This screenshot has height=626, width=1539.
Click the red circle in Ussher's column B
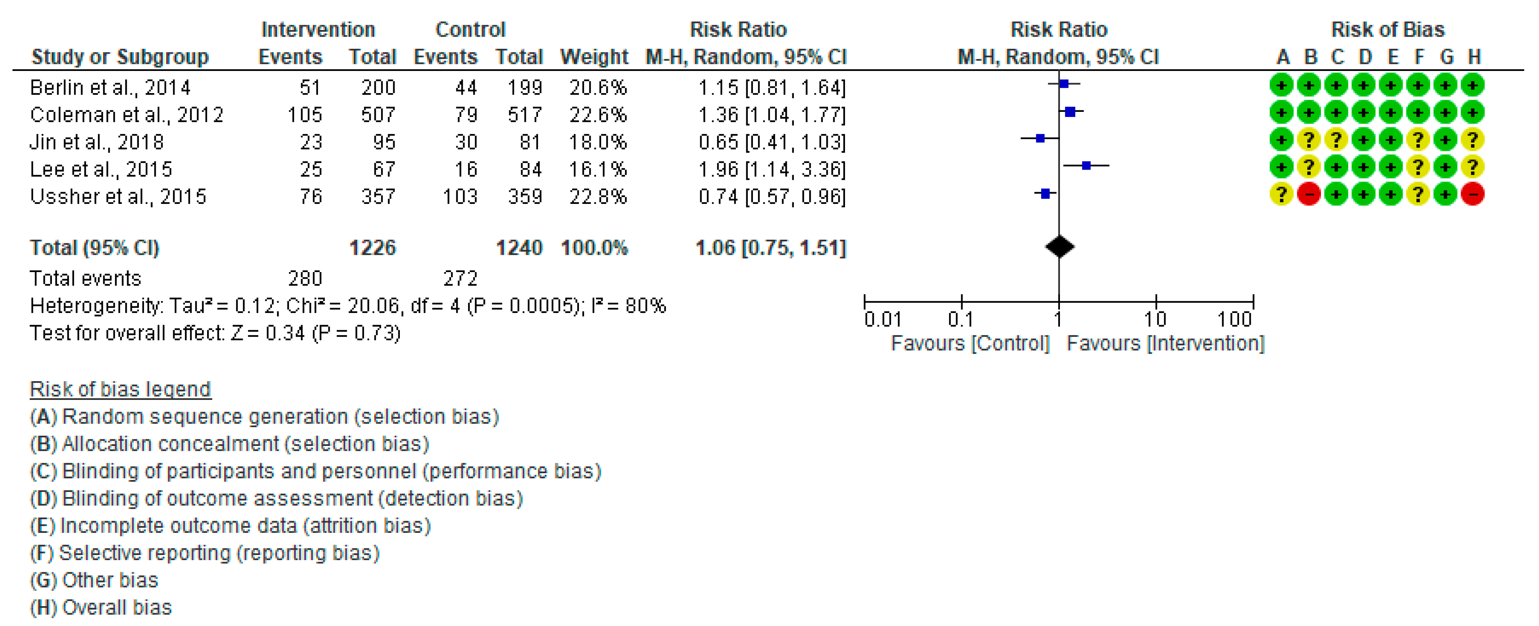tap(1308, 194)
